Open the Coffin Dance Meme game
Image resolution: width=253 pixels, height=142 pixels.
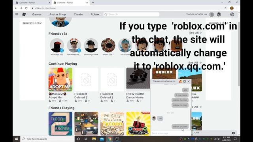coord(138,78)
